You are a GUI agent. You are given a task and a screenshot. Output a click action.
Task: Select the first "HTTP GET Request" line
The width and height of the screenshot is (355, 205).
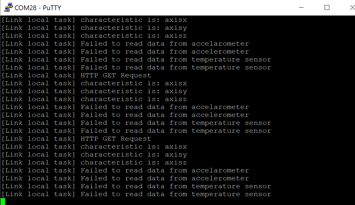pyautogui.click(x=116, y=75)
